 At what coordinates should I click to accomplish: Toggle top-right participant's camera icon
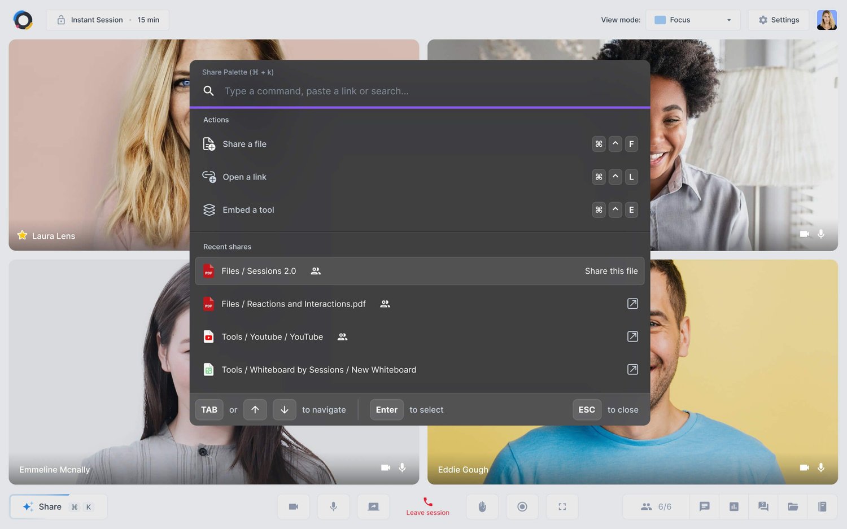(805, 234)
